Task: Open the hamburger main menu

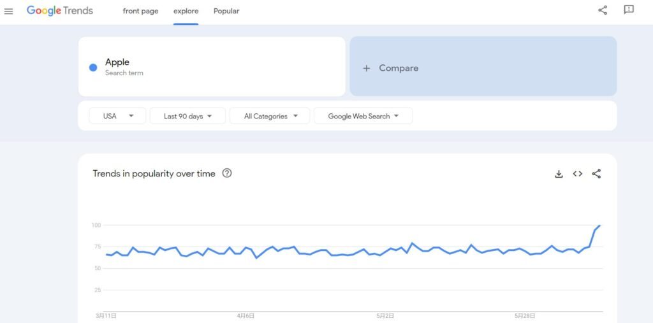Action: 9,11
